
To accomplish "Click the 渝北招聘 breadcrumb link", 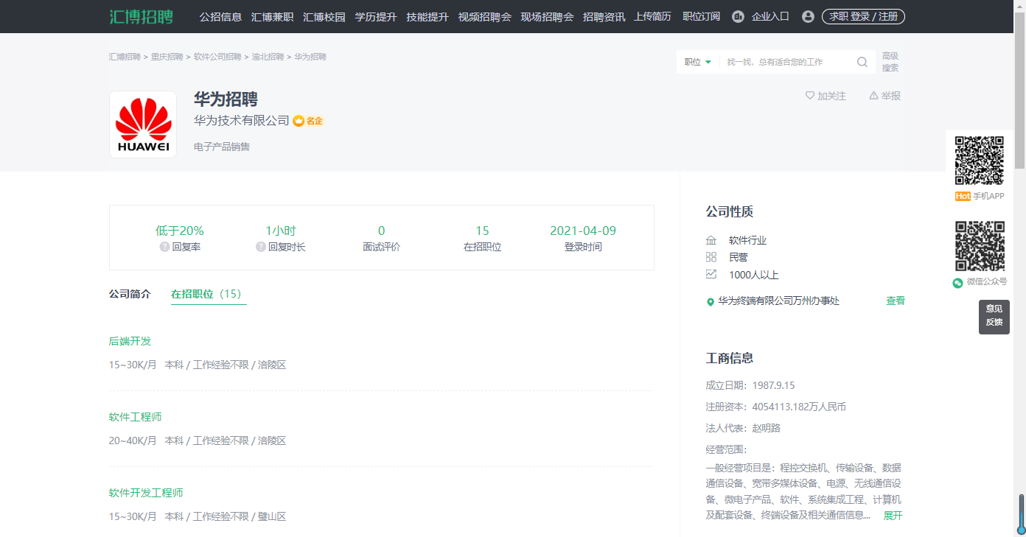I will point(268,57).
